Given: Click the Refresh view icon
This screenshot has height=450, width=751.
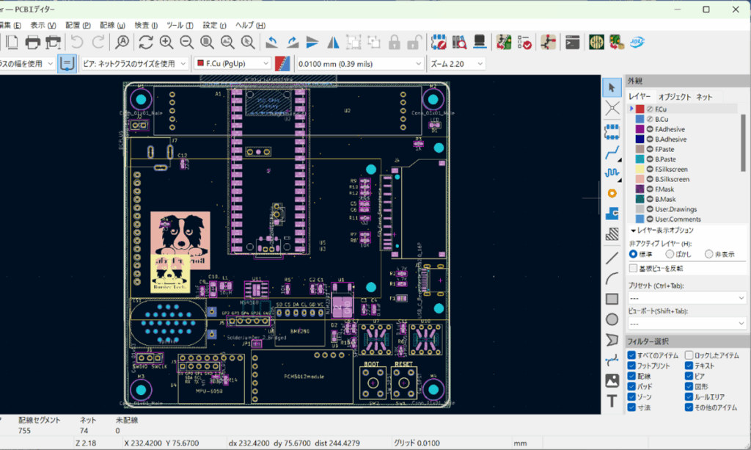Looking at the screenshot, I should 146,42.
